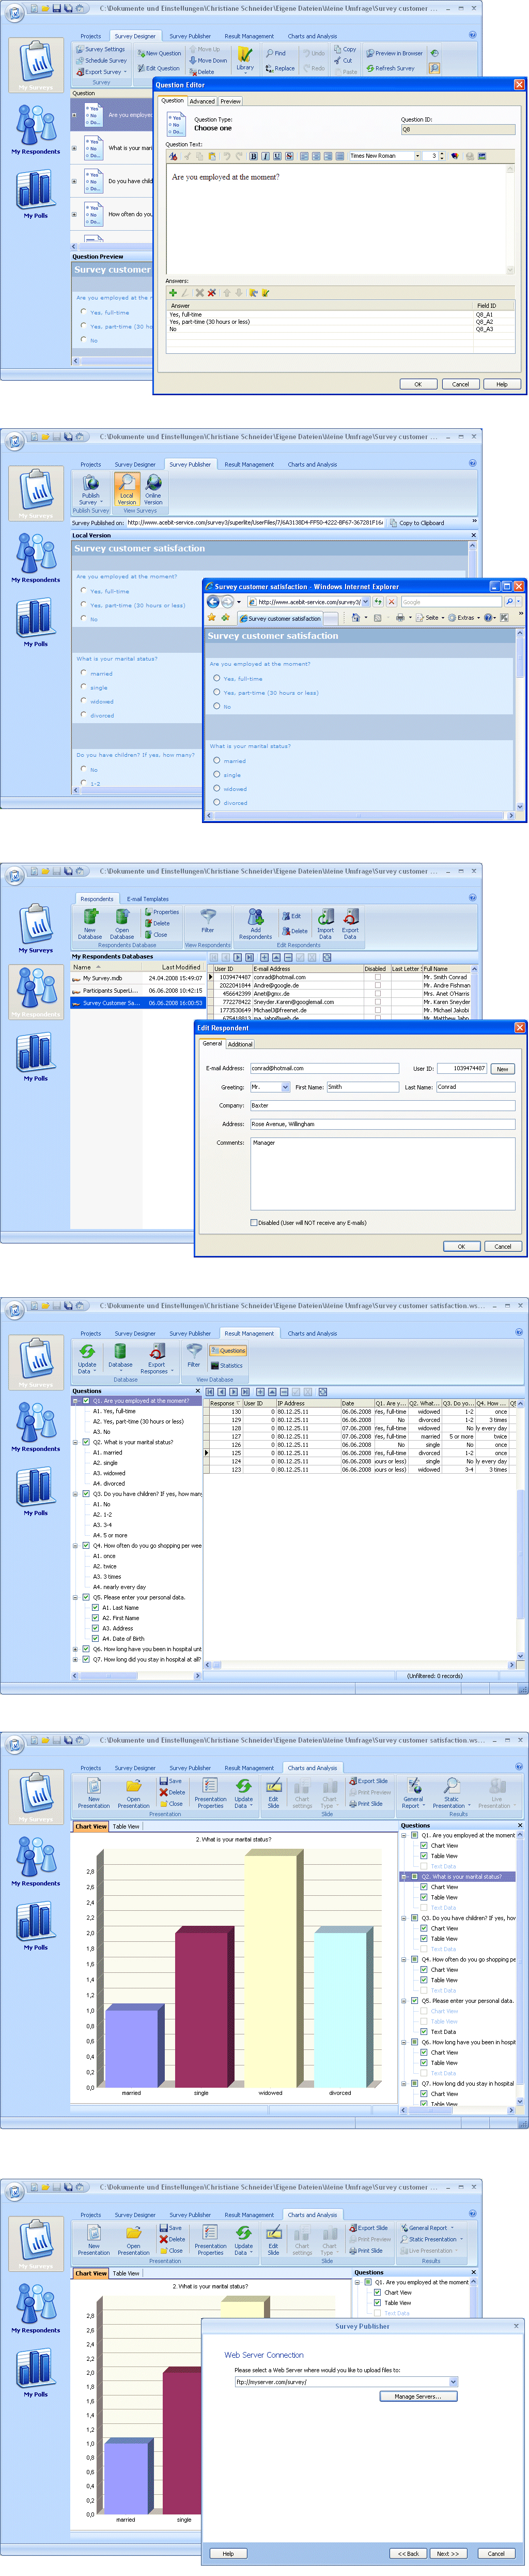Switch to the Advanced tab in Question Editor
The height and width of the screenshot is (2576, 529).
[201, 101]
